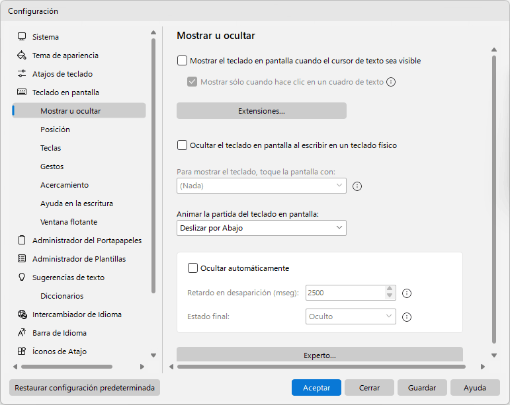Click the Administrador de Plantillas list icon

[22, 258]
